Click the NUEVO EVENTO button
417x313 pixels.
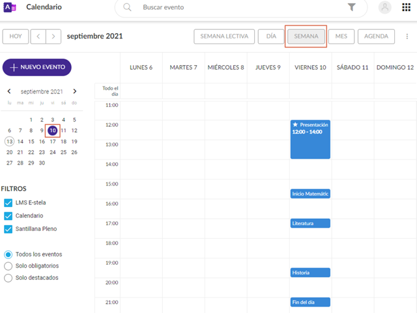pyautogui.click(x=37, y=67)
